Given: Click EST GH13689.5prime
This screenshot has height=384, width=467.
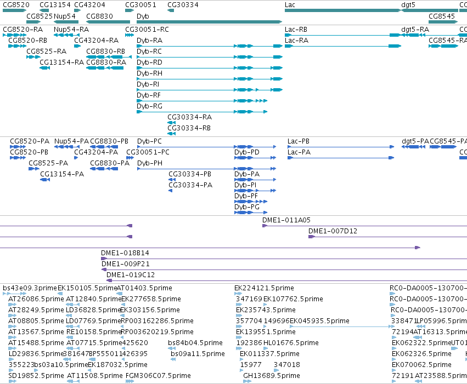Looking at the screenshot, I should (271, 376).
